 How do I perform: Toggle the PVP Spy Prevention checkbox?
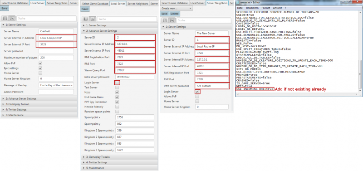click(x=117, y=102)
